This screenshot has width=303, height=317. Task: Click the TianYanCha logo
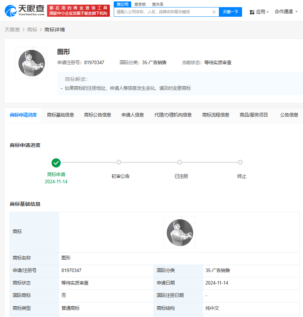click(x=25, y=10)
